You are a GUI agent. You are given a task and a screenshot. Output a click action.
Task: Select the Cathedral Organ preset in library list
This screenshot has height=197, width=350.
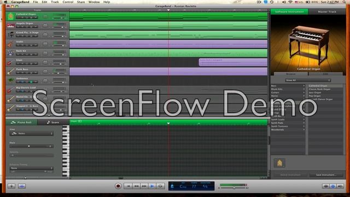pos(325,86)
